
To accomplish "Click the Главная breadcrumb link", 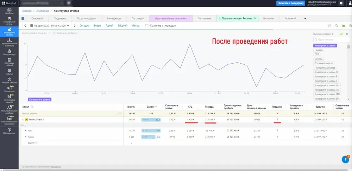I will pyautogui.click(x=27, y=11).
